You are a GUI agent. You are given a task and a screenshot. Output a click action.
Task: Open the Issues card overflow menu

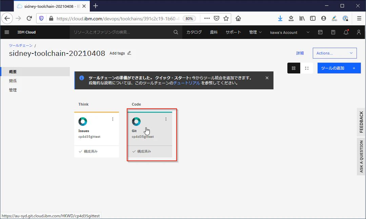(113, 119)
